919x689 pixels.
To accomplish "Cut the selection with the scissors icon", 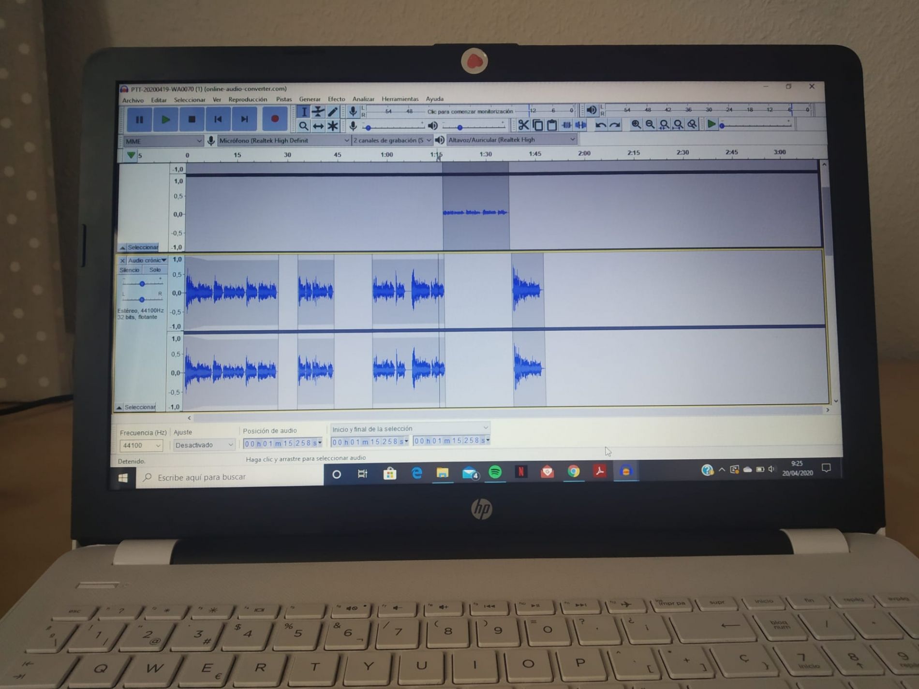I will [x=523, y=125].
